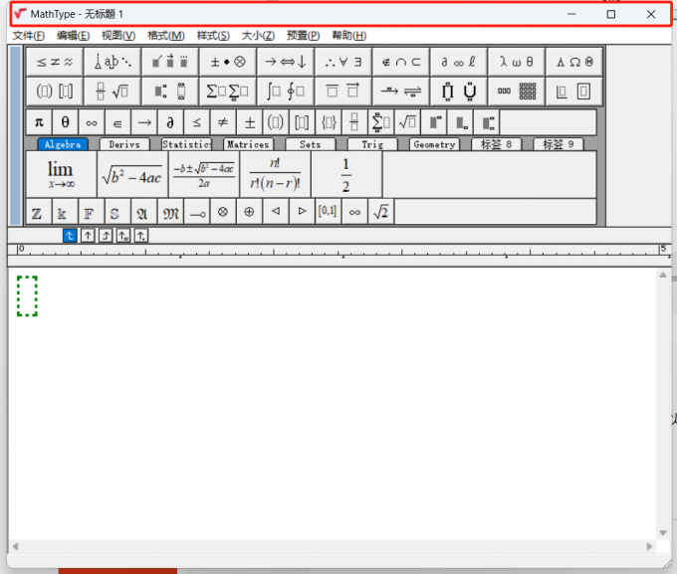Viewport: 677px width, 574px height.
Task: Select the highlighted left-justified tab stop
Action: pos(70,236)
